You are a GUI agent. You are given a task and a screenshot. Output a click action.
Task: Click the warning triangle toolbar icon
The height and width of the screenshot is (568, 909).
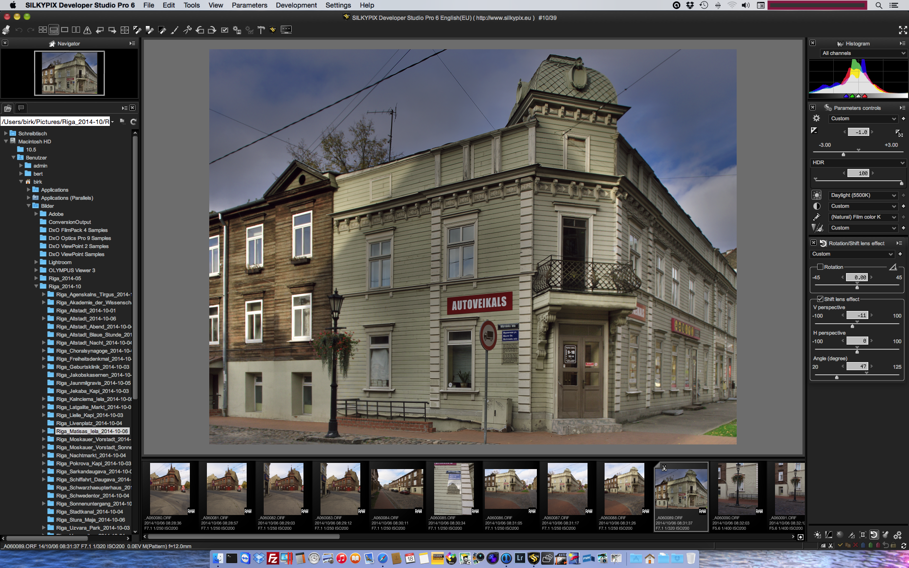[x=87, y=30]
